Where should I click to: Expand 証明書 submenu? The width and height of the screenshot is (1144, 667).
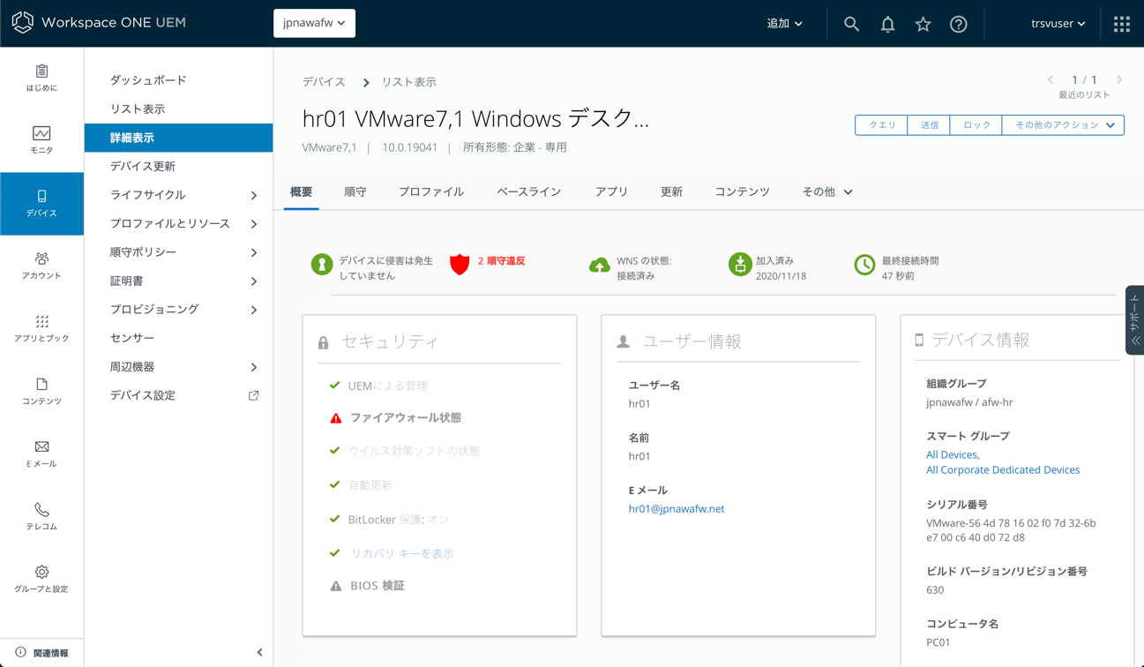(x=254, y=281)
